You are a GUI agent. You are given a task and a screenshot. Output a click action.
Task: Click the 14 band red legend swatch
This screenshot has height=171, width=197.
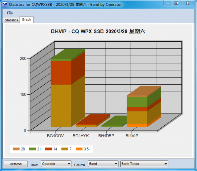coord(49,149)
